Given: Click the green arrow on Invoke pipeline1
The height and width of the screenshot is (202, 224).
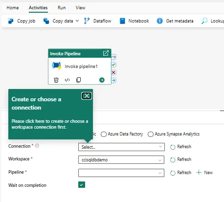Looking at the screenshot, I should pyautogui.click(x=102, y=80).
